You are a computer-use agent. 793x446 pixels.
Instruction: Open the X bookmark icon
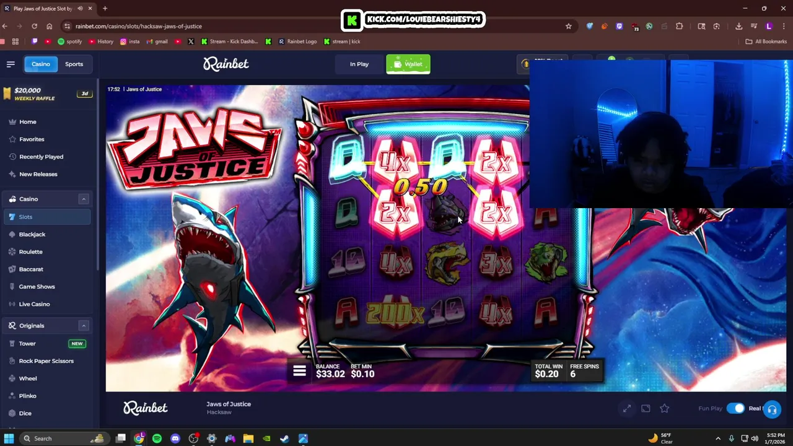tap(191, 42)
